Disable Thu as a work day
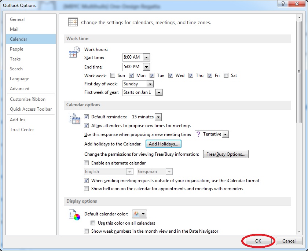 pyautogui.click(x=191, y=75)
